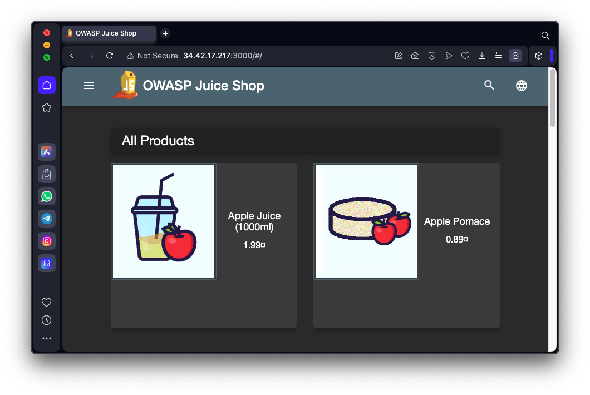Screen dimensions: 590x395
Task: Click the Apple Pomace product name
Action: pyautogui.click(x=457, y=221)
